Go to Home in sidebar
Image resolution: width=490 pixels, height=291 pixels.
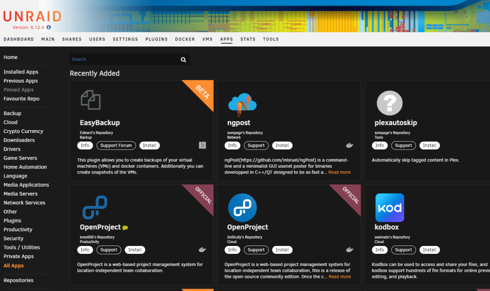click(10, 57)
